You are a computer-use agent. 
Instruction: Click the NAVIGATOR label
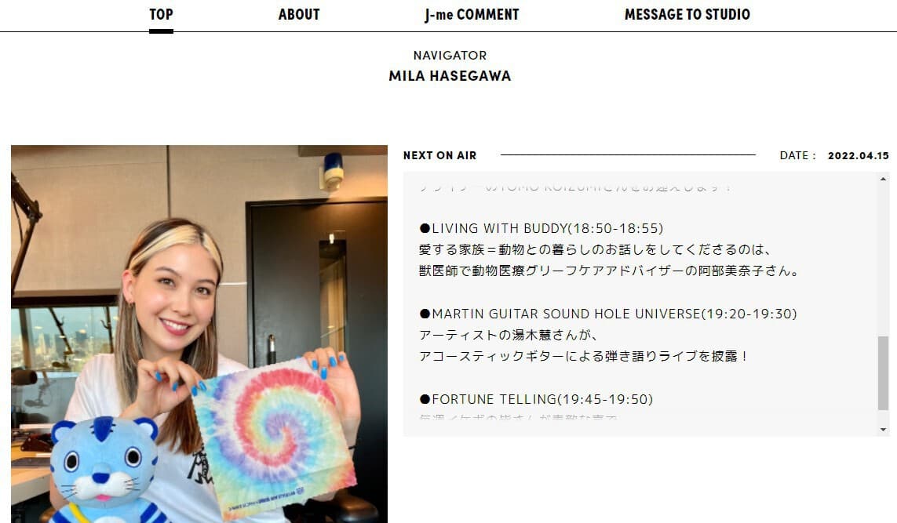[x=450, y=56]
